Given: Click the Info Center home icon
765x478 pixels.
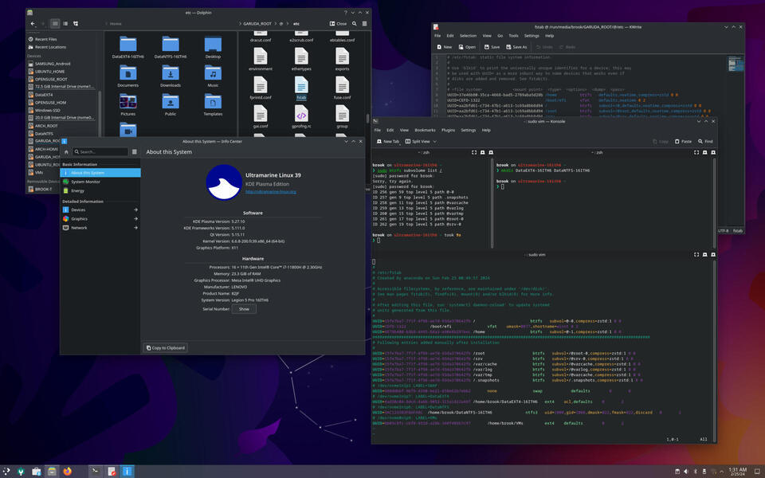Looking at the screenshot, I should coord(66,151).
